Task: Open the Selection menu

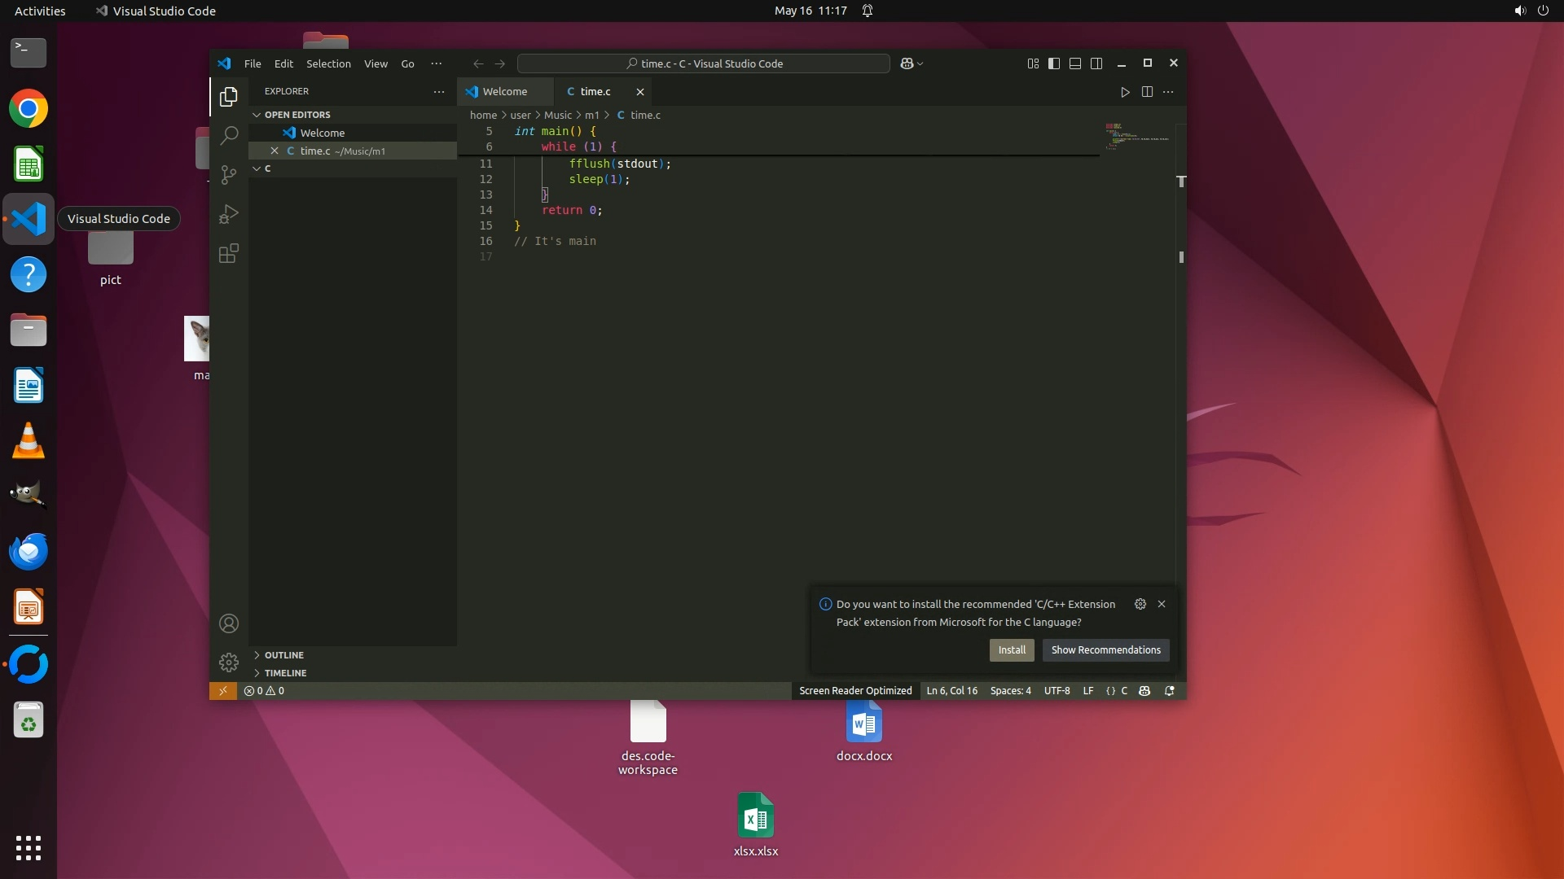Action: [x=328, y=63]
